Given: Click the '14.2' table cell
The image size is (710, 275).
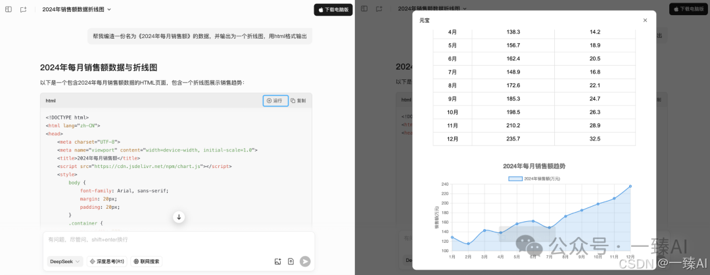Looking at the screenshot, I should click(x=595, y=32).
